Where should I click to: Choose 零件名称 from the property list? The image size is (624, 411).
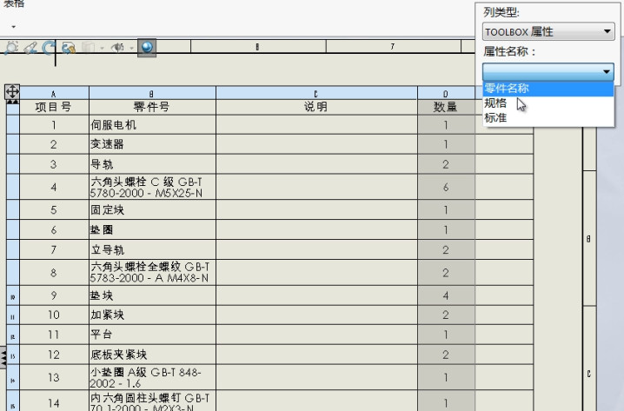pyautogui.click(x=548, y=89)
